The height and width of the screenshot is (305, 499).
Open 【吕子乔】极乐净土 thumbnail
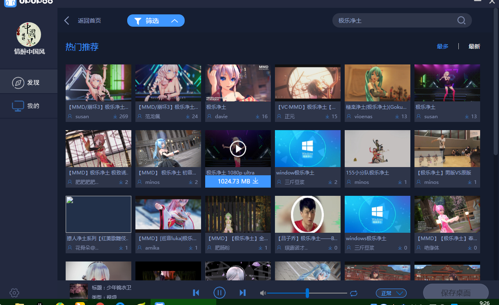coord(308,214)
